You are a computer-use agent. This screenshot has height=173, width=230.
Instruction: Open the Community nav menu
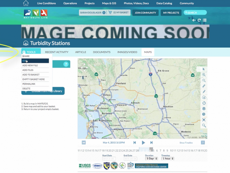pyautogui.click(x=187, y=3)
